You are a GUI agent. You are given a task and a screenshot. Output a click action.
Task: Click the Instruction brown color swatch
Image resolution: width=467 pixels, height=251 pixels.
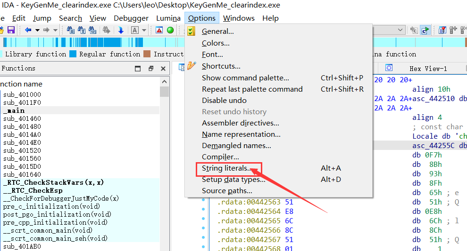tap(147, 54)
